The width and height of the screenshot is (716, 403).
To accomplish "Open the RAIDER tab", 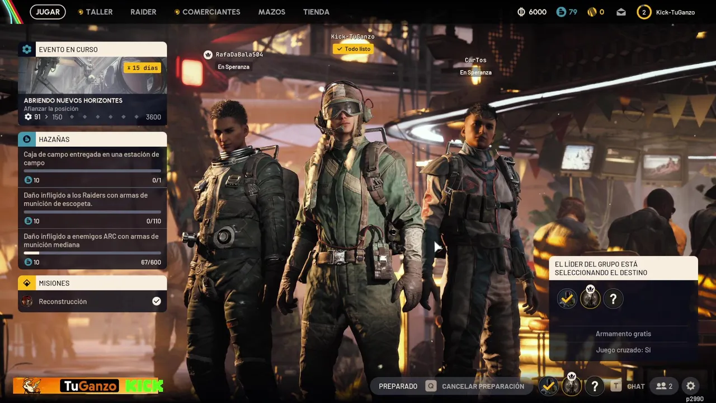I will (143, 12).
